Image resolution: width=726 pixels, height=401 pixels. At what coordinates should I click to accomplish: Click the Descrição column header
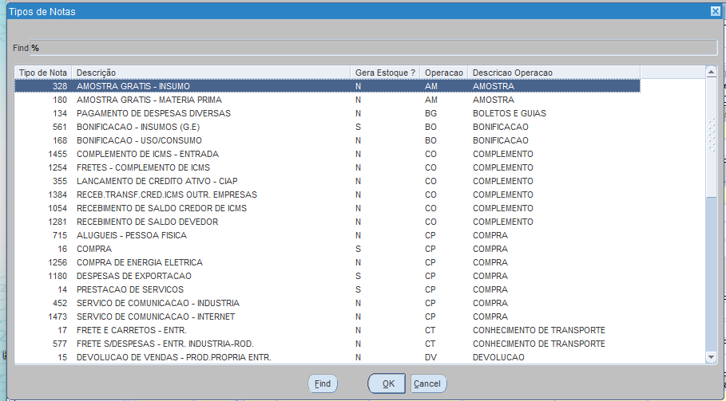[212, 73]
